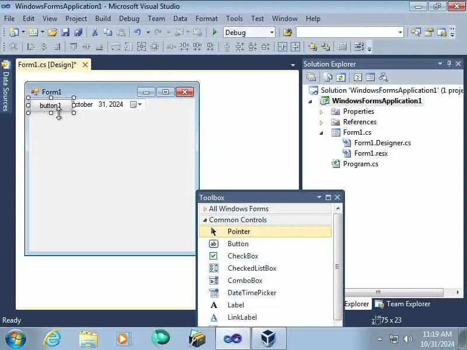Click the Undo arrow icon
Image resolution: width=467 pixels, height=350 pixels.
137,32
